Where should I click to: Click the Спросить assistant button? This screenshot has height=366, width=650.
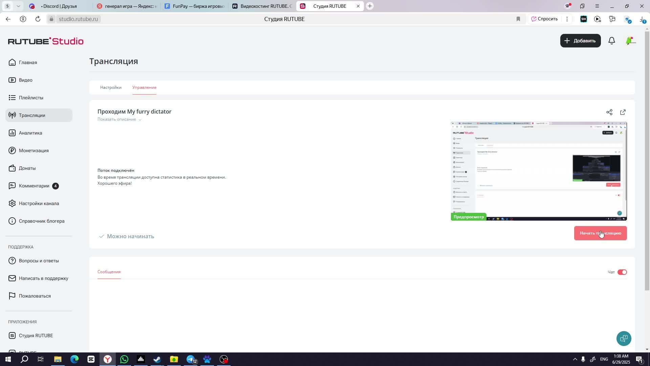click(x=544, y=19)
